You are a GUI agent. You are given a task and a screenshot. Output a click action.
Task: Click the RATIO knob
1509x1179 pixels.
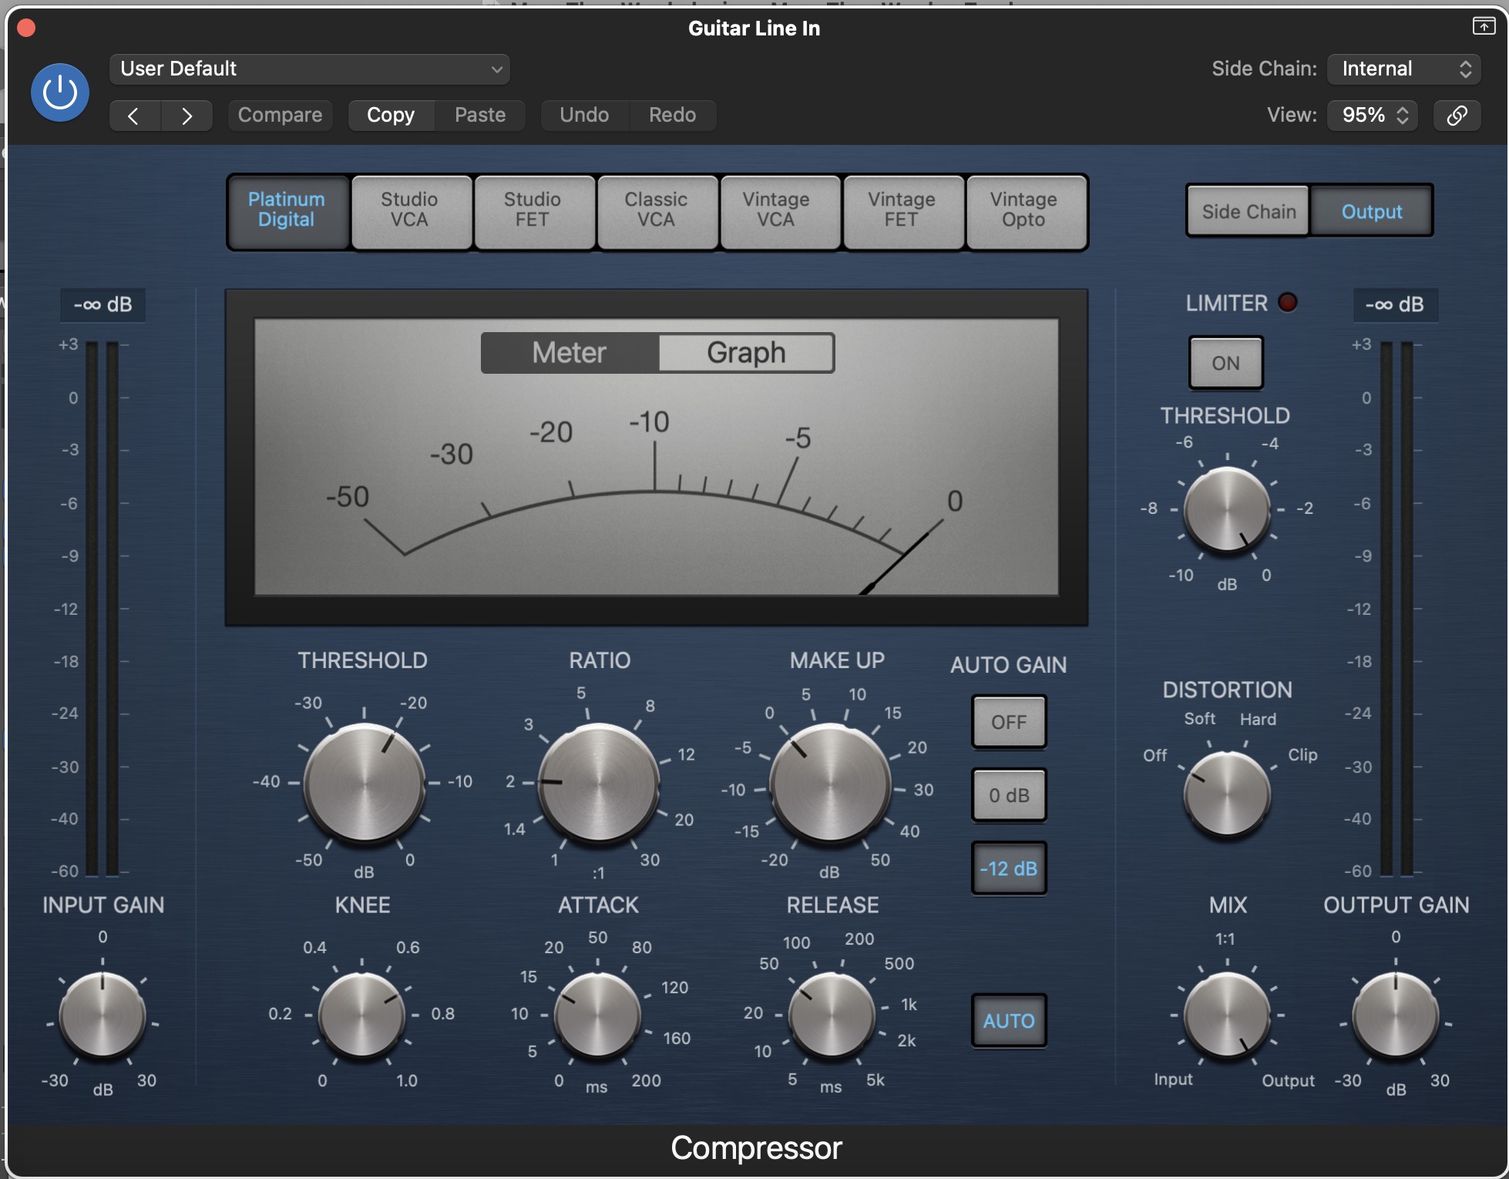(599, 783)
